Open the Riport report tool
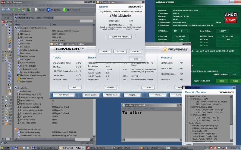The width and height of the screenshot is (241, 150). 39,10
